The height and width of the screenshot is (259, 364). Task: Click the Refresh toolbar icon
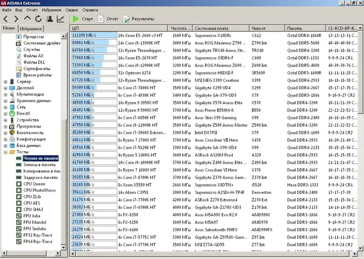tap(38, 19)
